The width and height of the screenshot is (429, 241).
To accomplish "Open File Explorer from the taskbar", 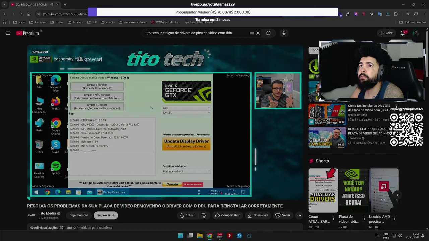I will [x=200, y=236].
